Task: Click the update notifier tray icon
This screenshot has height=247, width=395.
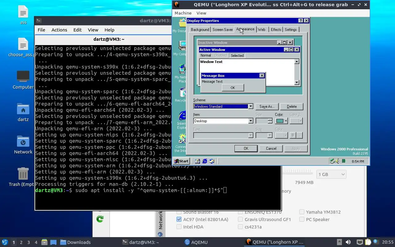Action: pyautogui.click(x=376, y=242)
